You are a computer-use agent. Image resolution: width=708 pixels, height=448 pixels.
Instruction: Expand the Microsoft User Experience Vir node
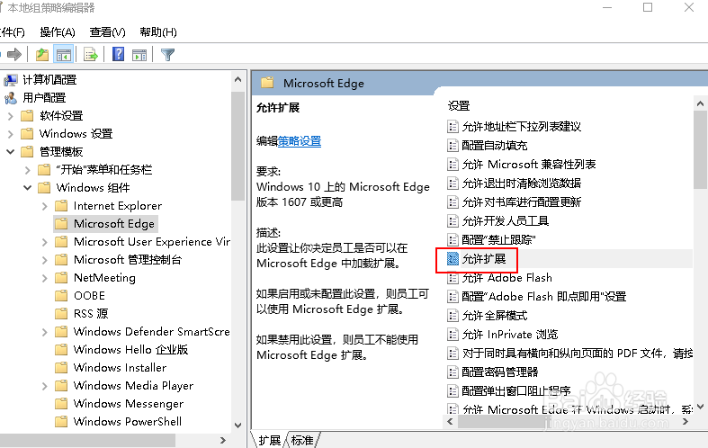coord(45,242)
